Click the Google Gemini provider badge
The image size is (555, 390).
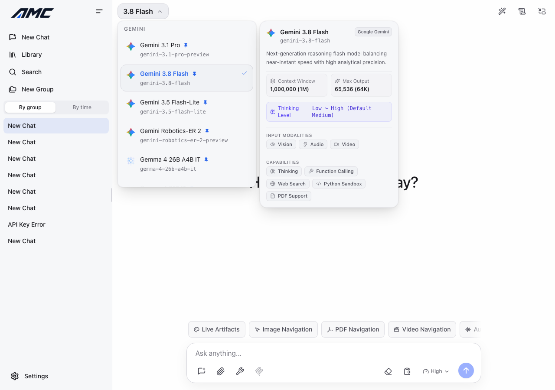point(373,32)
